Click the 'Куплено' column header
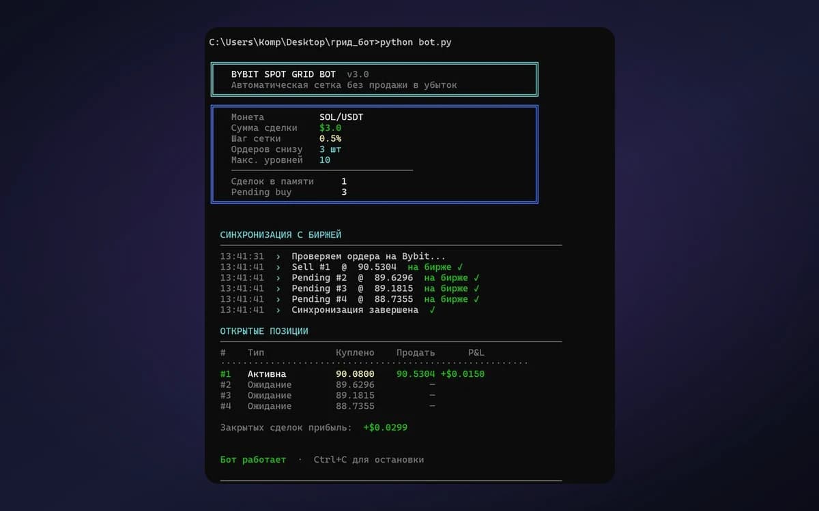Screen dimensions: 819x511 355,353
